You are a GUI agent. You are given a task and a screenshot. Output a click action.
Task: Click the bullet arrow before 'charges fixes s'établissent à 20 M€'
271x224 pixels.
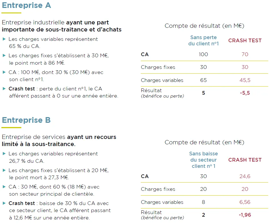(4, 170)
